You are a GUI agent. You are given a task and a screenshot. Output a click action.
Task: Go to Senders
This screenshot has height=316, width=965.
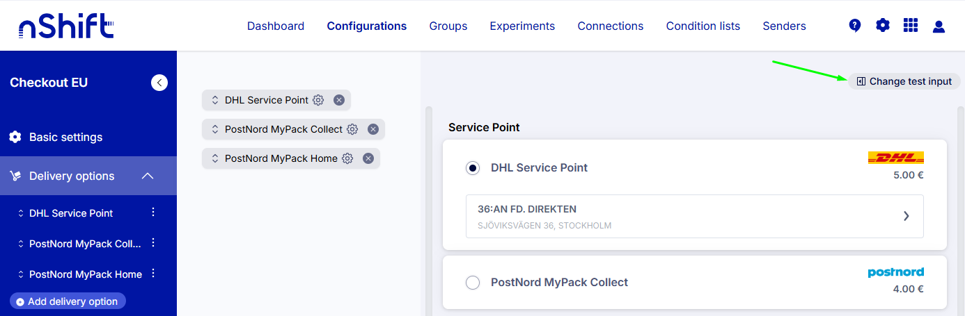pos(785,26)
